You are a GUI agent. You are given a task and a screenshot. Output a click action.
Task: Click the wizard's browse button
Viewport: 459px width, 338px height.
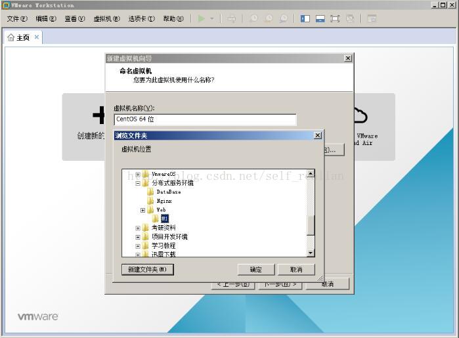coord(334,150)
